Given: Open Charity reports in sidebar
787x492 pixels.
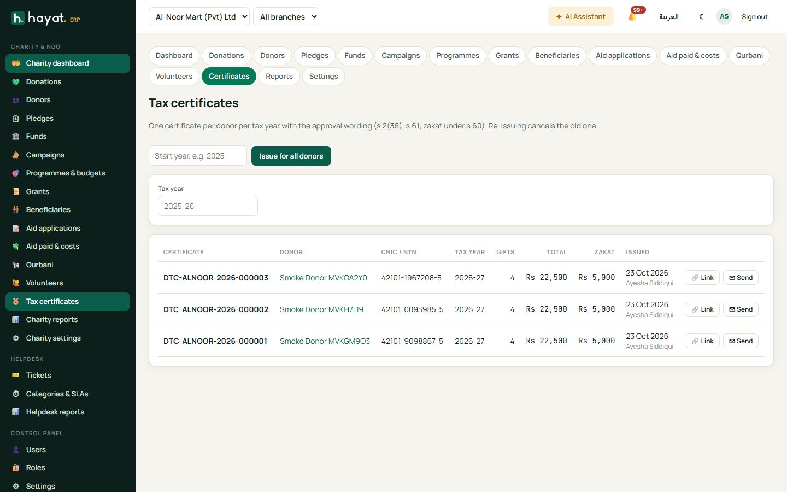Looking at the screenshot, I should point(68,320).
